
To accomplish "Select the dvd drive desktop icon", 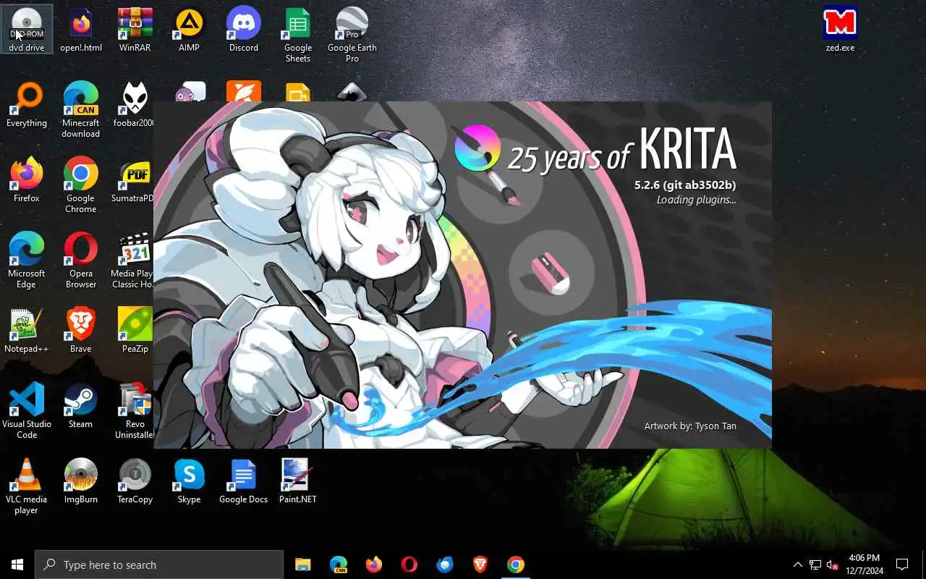I will pyautogui.click(x=27, y=30).
